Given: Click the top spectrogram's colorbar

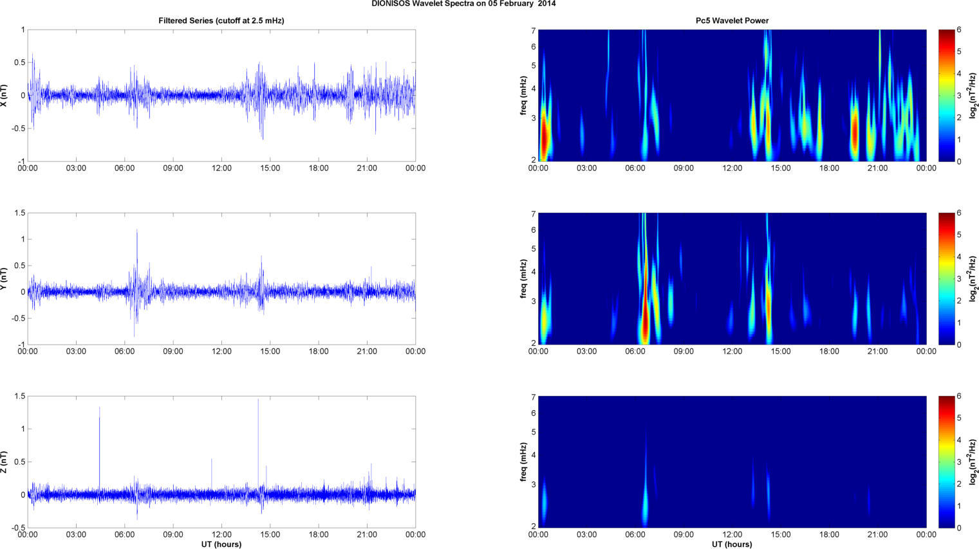Looking at the screenshot, I should [x=946, y=96].
